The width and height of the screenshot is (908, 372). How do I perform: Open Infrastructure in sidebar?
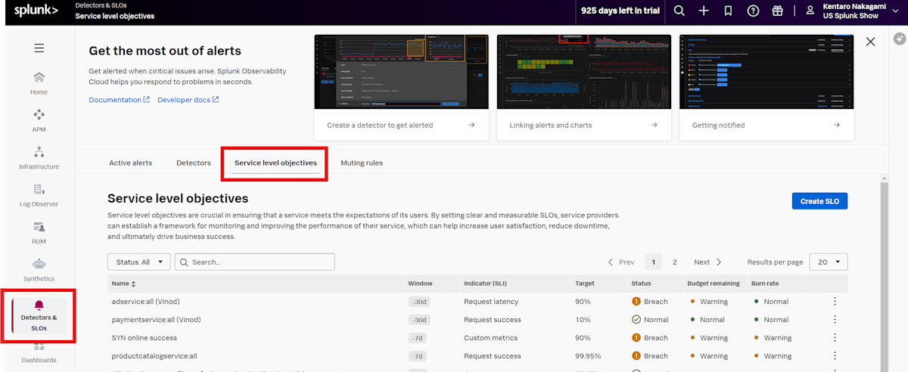pos(39,158)
